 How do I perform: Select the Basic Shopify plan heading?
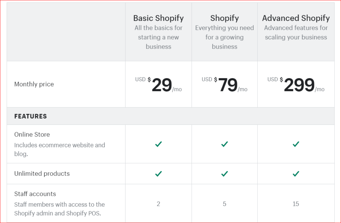[159, 18]
